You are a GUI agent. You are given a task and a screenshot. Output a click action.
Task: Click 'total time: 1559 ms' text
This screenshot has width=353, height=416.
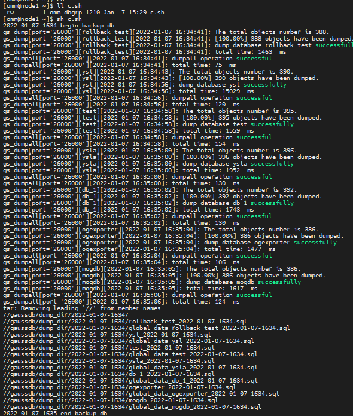[218, 131]
